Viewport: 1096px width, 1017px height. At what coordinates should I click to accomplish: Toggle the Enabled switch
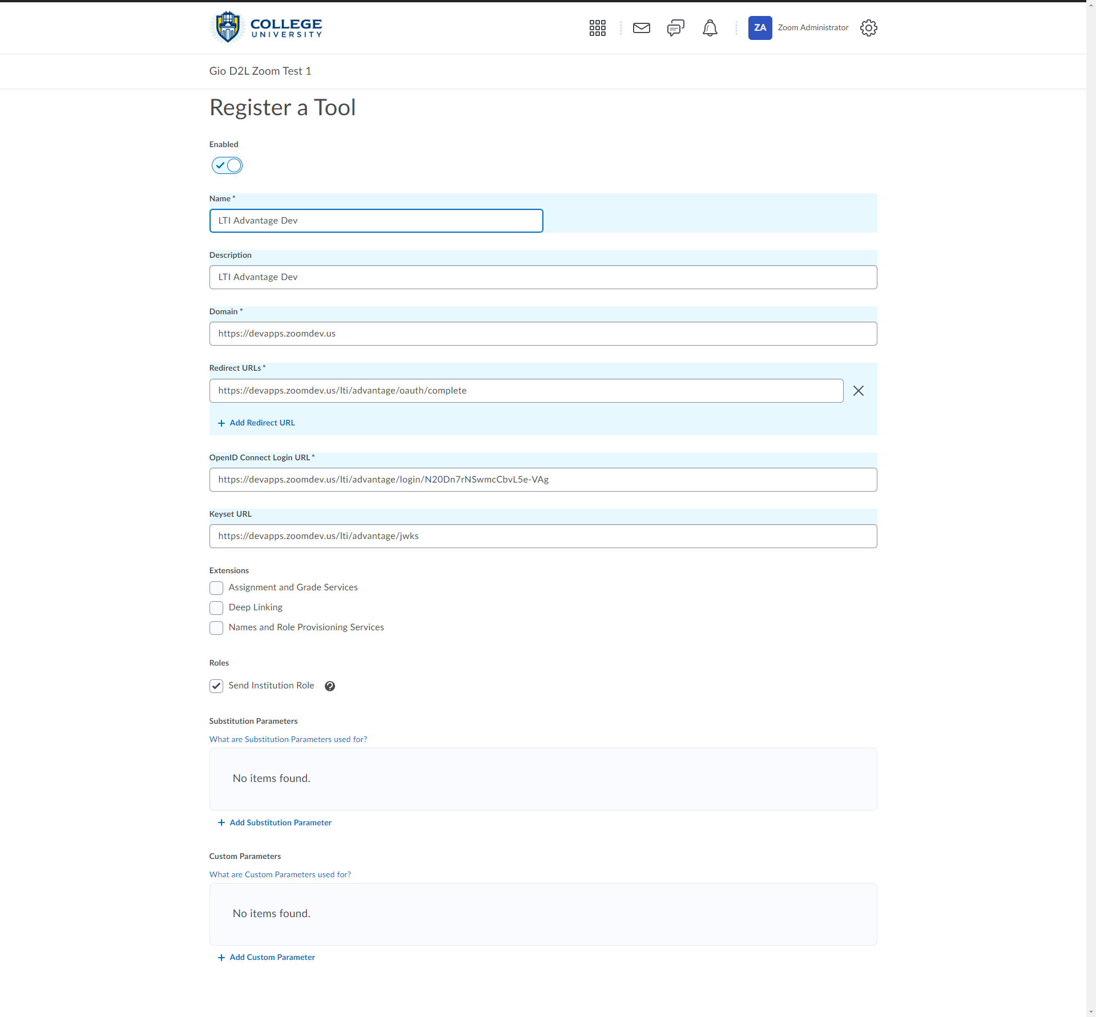(x=227, y=165)
